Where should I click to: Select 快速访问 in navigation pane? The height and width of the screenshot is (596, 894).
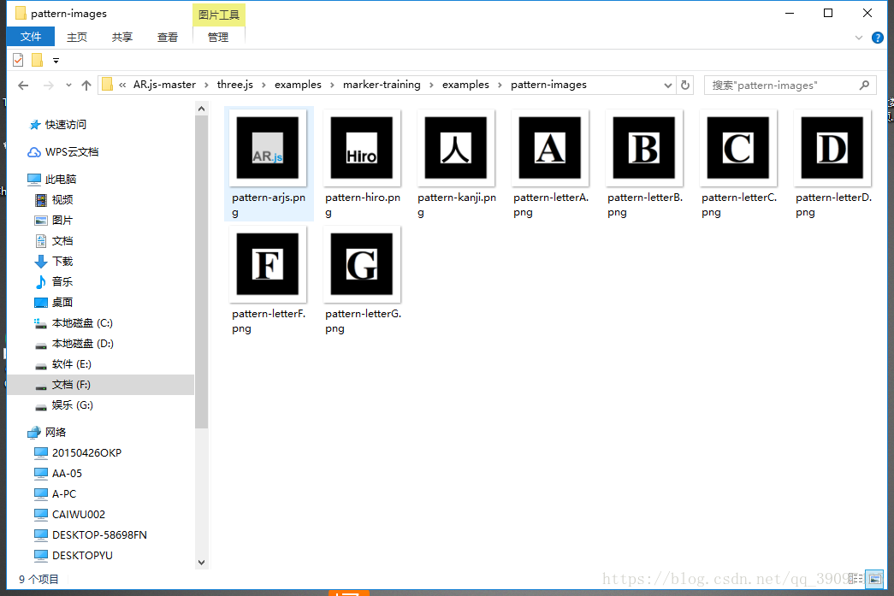pos(66,124)
